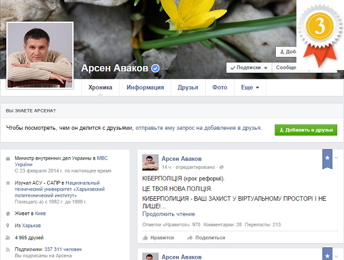The image size is (344, 260).
Task: Click the verified badge next to Арсен Аваков
Action: tap(155, 68)
